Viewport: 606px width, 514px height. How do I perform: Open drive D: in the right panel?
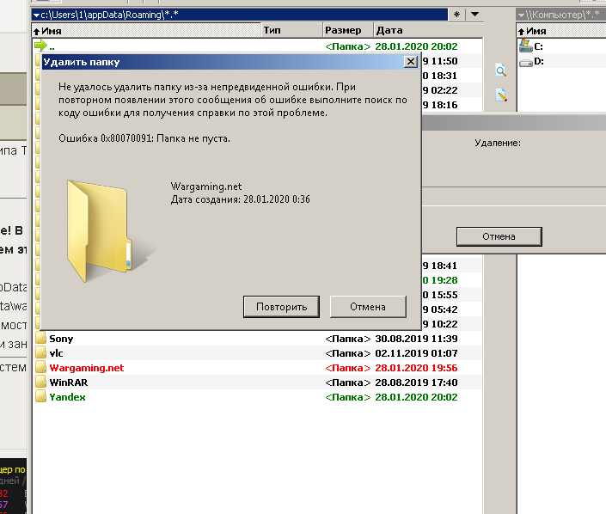[x=531, y=61]
